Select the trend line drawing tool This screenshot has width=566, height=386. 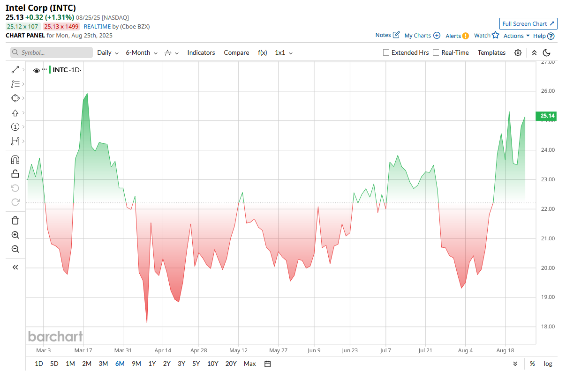pyautogui.click(x=15, y=70)
